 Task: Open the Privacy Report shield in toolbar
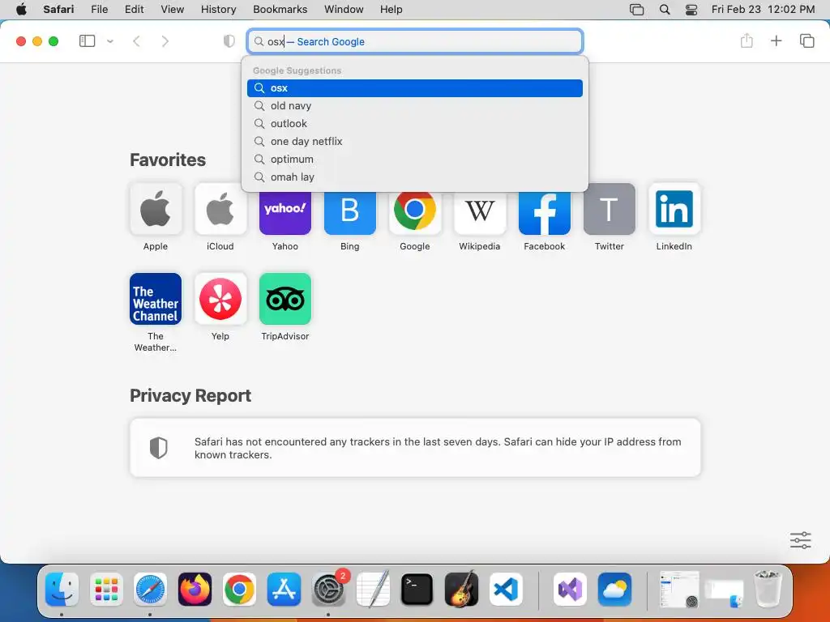click(229, 41)
